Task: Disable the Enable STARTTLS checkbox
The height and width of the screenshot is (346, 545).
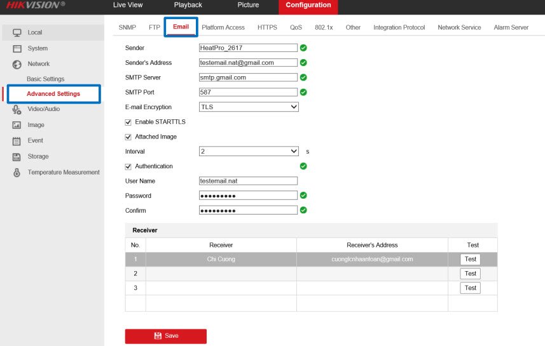Action: coord(128,122)
